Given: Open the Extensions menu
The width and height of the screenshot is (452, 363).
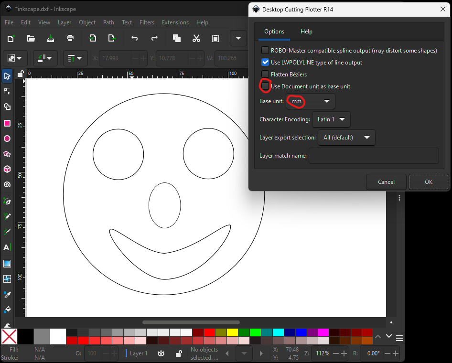Looking at the screenshot, I should pos(175,22).
